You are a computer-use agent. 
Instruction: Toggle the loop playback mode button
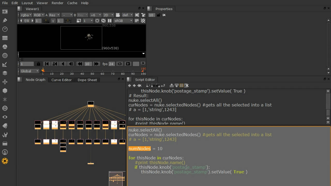pyautogui.click(x=120, y=64)
